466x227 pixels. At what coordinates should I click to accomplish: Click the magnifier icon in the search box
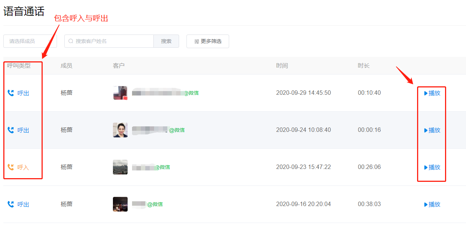[x=71, y=41]
